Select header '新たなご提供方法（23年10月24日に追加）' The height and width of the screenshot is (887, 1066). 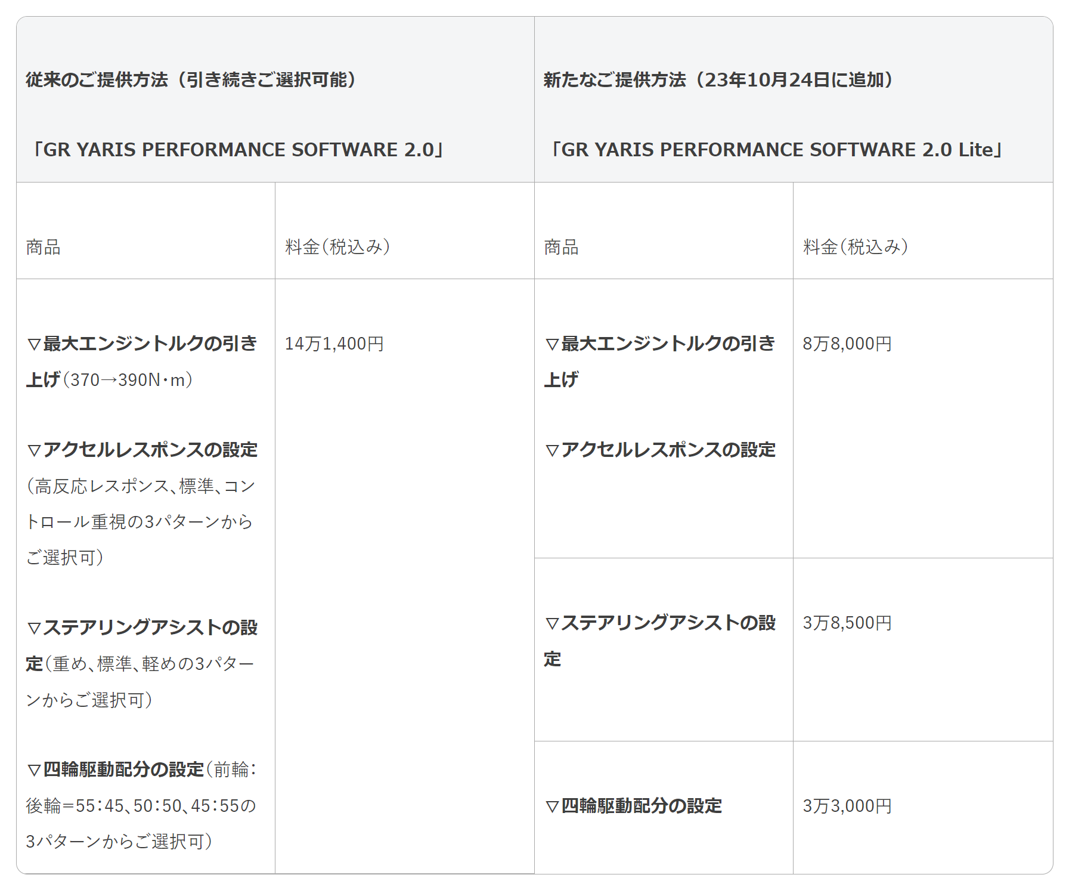tap(718, 80)
